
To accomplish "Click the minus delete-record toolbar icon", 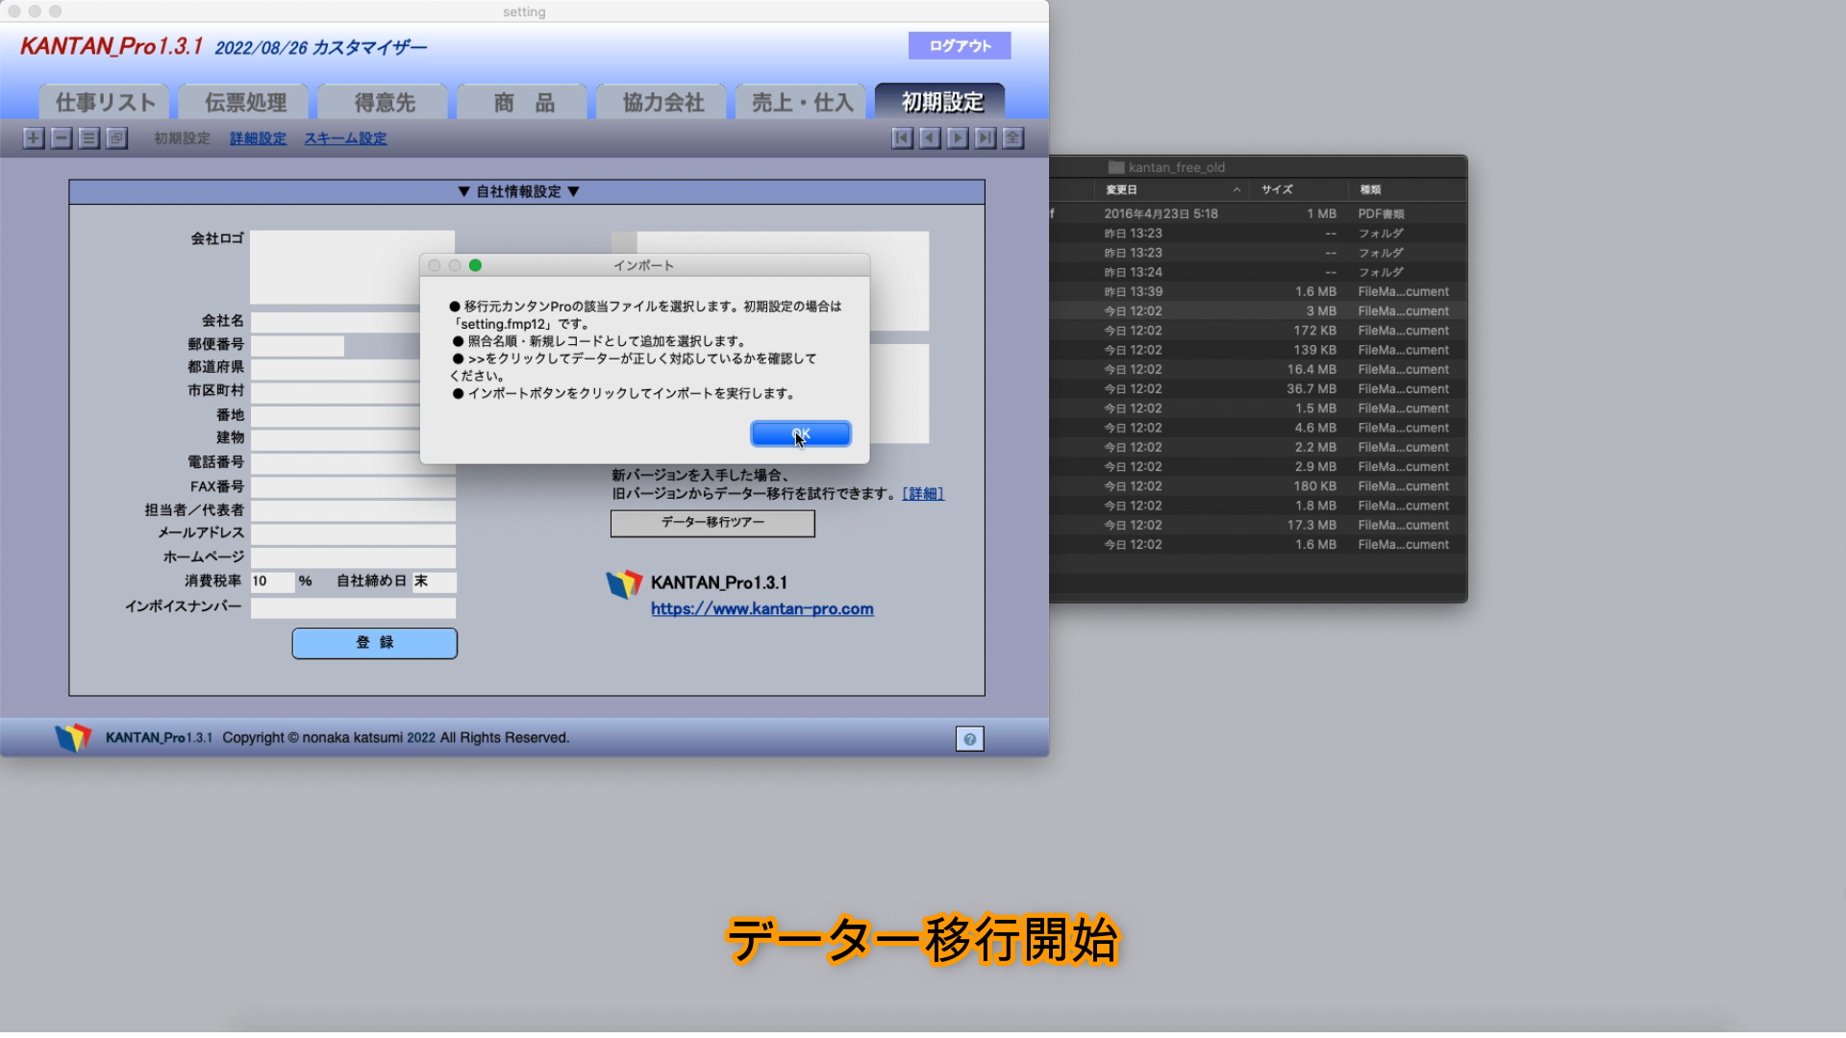I will point(62,138).
